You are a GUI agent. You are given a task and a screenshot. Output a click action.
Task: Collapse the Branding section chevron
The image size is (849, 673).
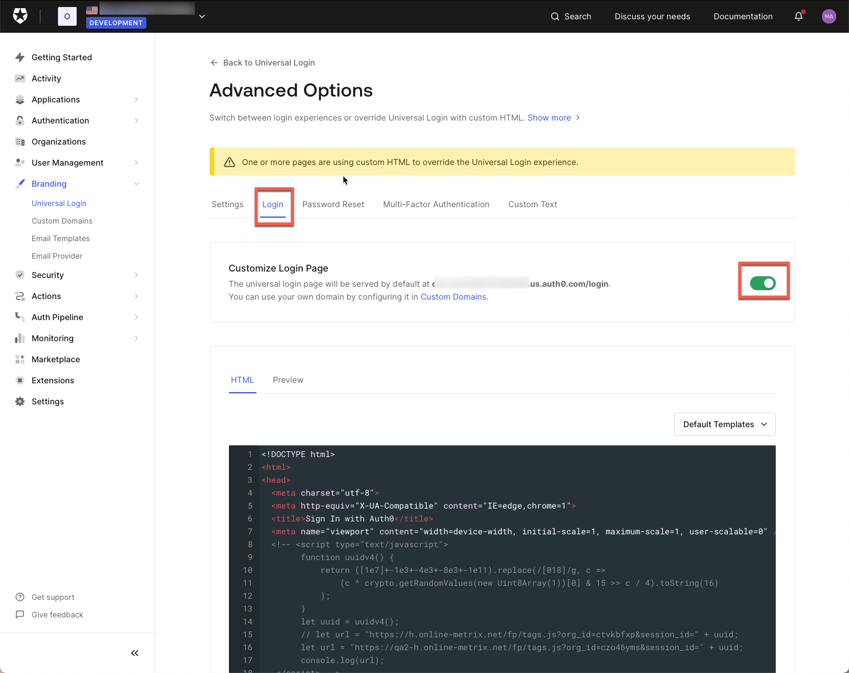click(x=136, y=183)
